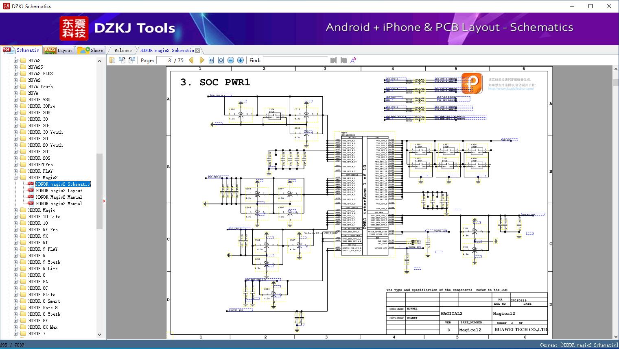Switch to the Welcome document tab
The height and width of the screenshot is (349, 619).
pyautogui.click(x=123, y=50)
